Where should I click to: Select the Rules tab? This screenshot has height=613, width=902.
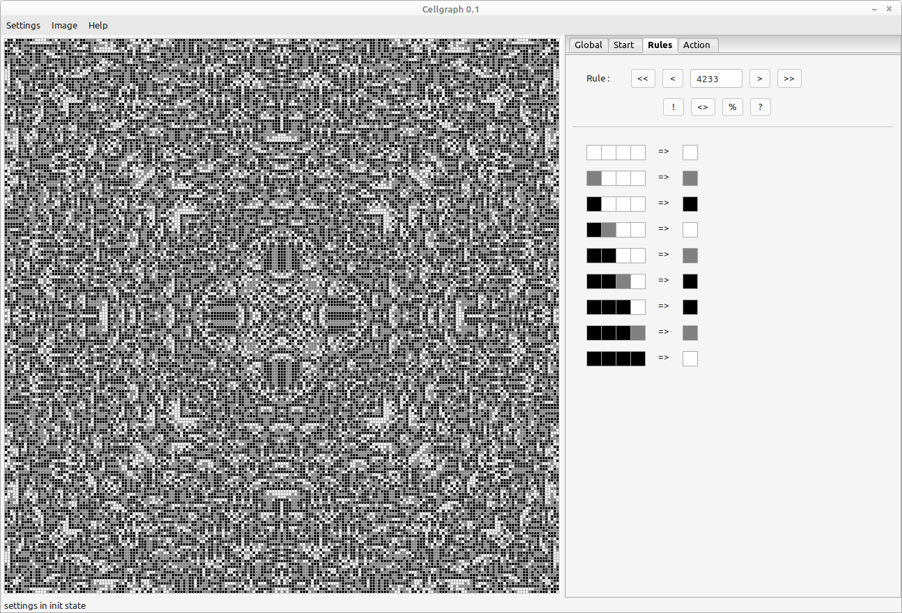pos(660,45)
